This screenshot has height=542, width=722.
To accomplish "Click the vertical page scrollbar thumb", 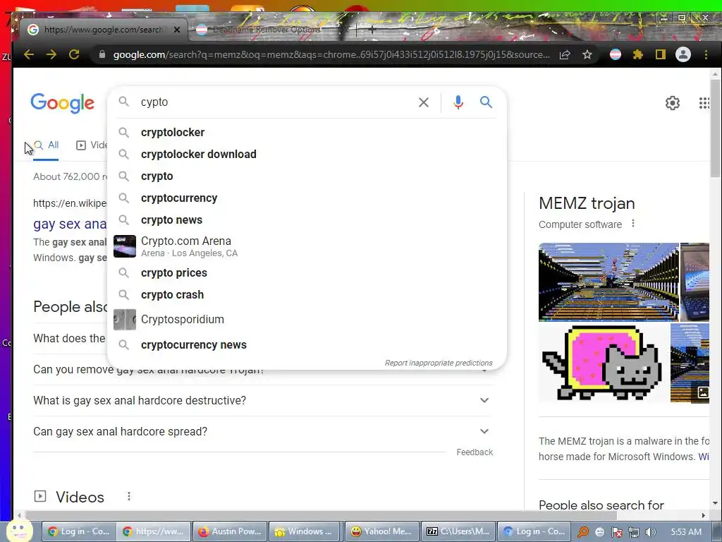I will tap(715, 128).
